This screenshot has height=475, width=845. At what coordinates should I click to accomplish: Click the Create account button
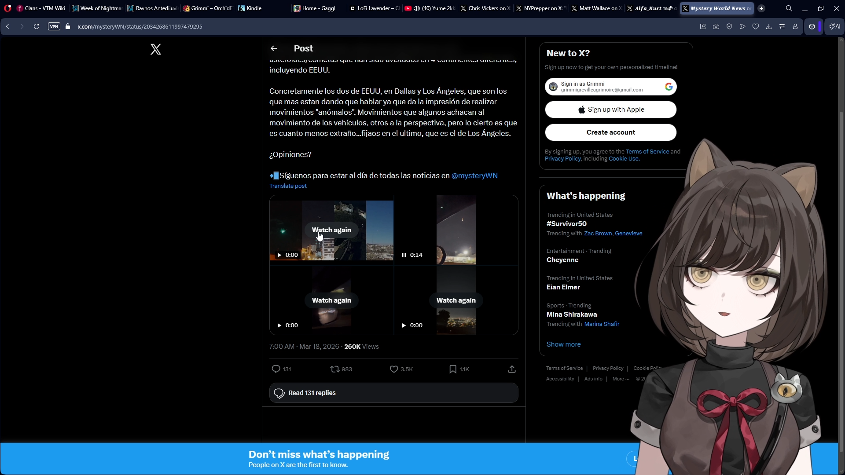coord(610,132)
